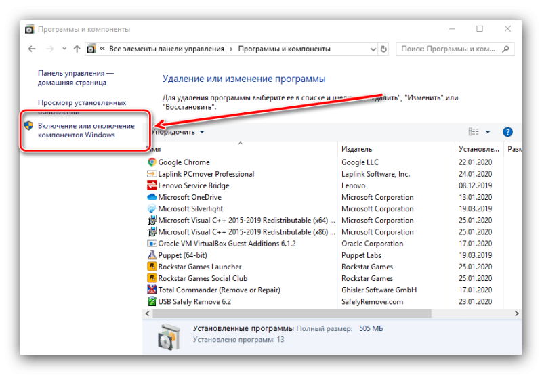Select 'Puppet (64-bit)' entry
The height and width of the screenshot is (375, 542).
[182, 255]
